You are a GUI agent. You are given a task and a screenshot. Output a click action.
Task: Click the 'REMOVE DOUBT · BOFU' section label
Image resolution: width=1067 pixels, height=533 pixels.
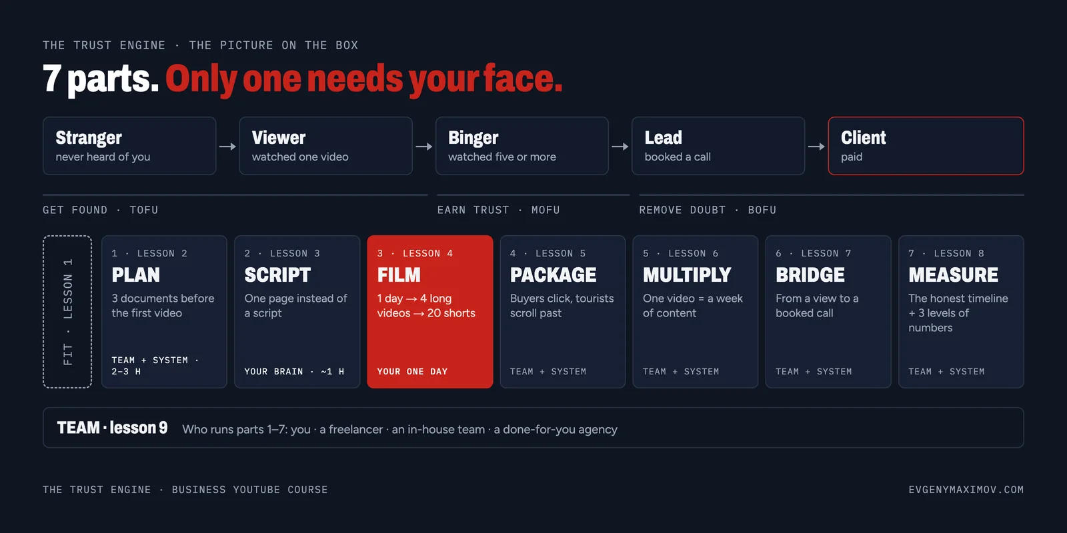tap(708, 210)
